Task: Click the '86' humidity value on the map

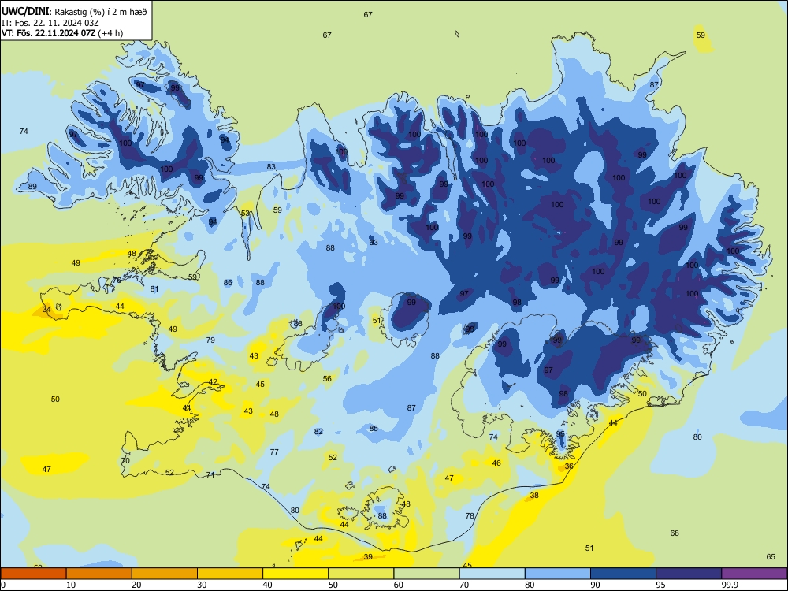Action: point(228,282)
